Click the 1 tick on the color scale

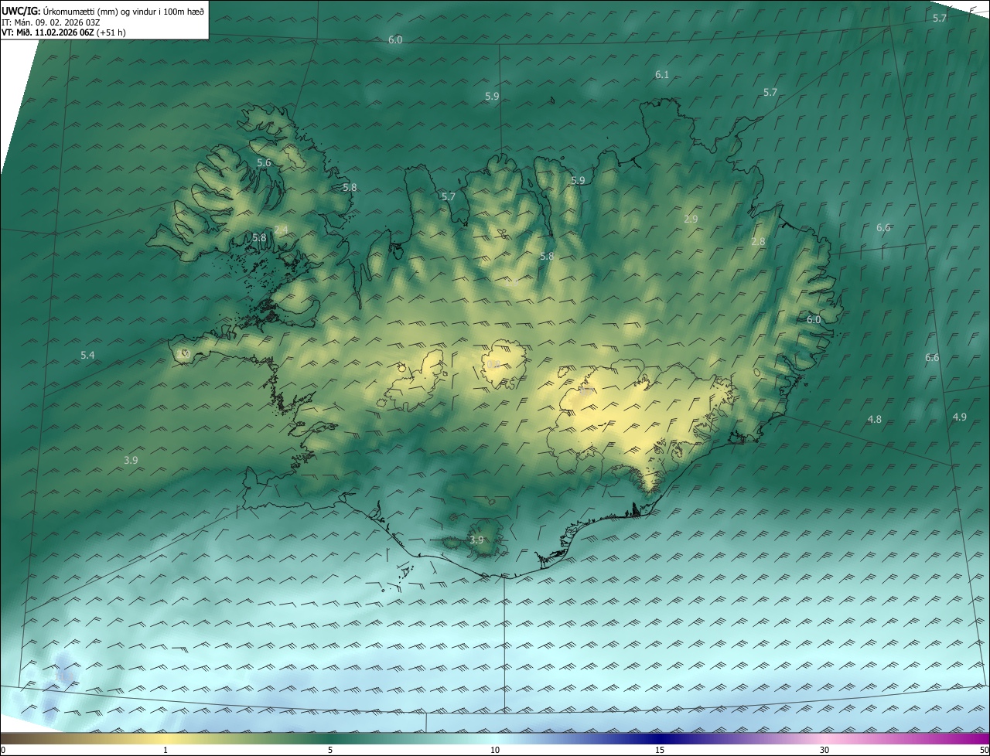pyautogui.click(x=166, y=750)
